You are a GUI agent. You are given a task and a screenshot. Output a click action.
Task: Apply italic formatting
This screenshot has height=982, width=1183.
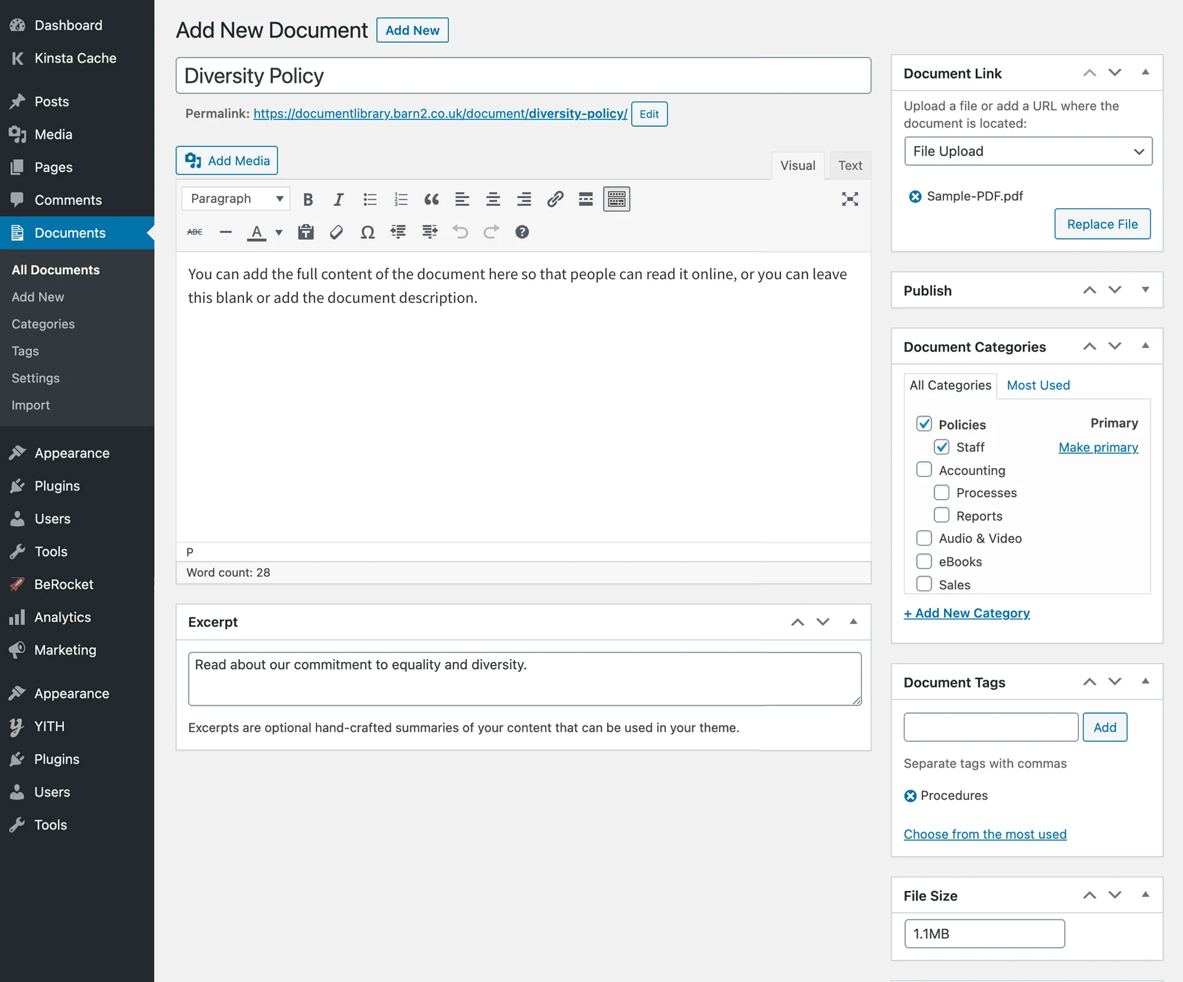338,199
